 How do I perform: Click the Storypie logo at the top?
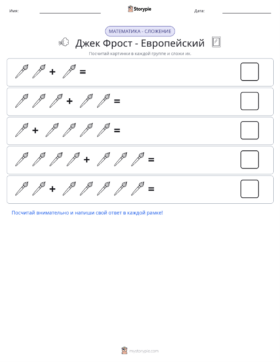pyautogui.click(x=139, y=9)
